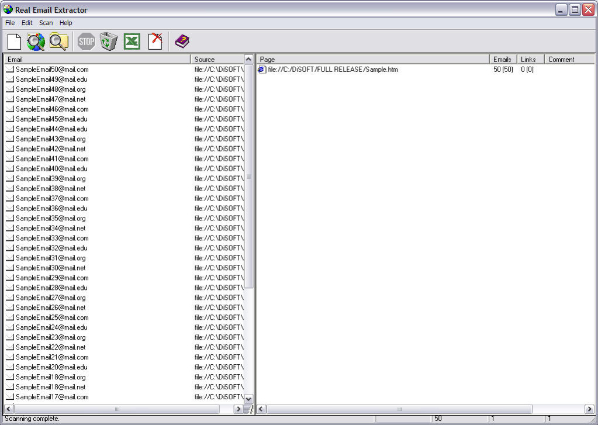Click right arrow of page list horizontal scrollbar
598x425 pixels.
(589, 409)
